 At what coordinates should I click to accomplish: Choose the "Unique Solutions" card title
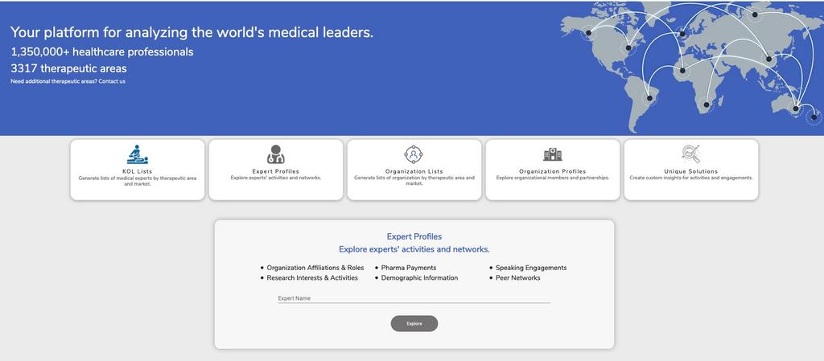[690, 171]
